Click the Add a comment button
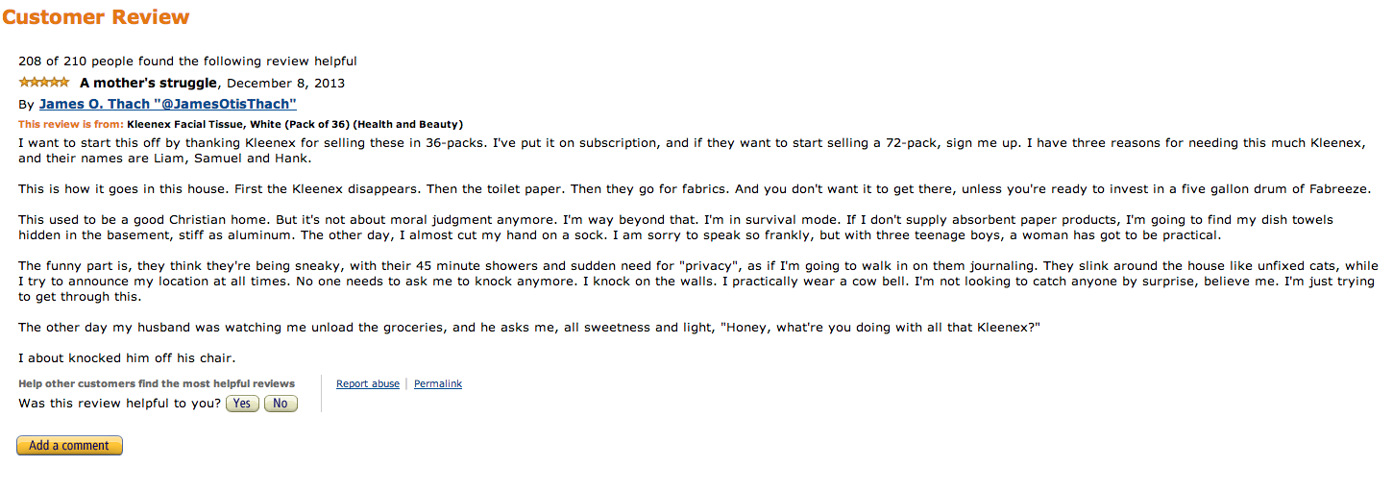1393x491 pixels. (69, 446)
